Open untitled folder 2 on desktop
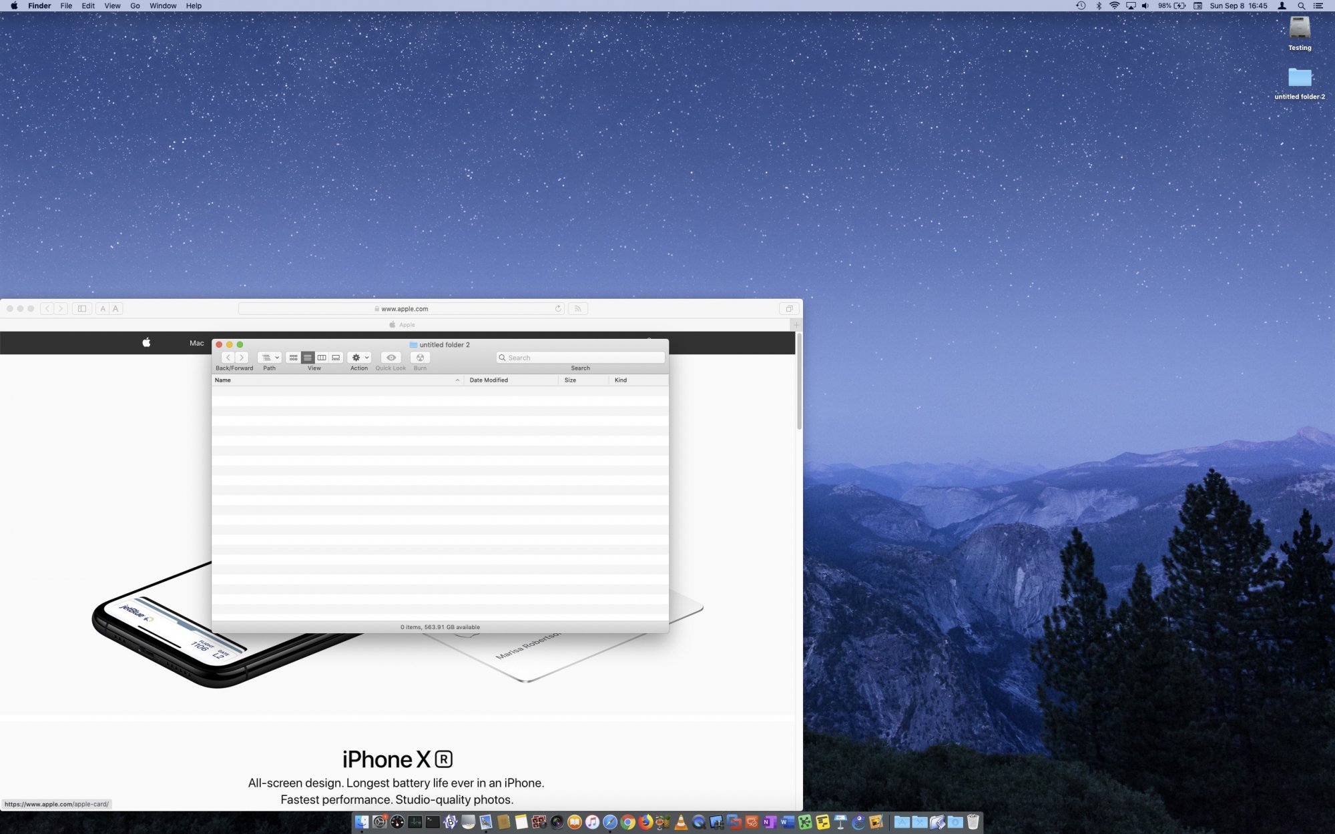1335x834 pixels. pos(1299,78)
